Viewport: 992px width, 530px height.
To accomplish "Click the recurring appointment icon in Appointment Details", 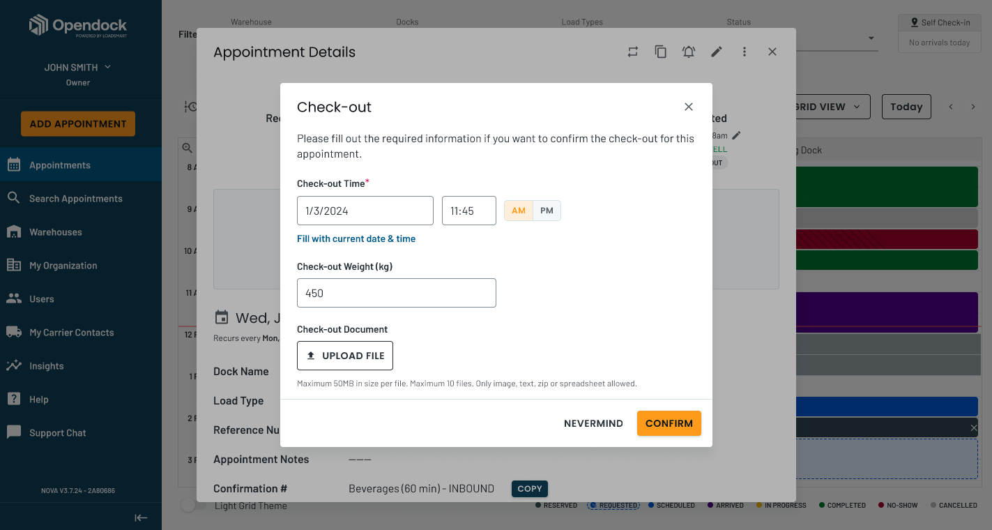I will tap(633, 52).
